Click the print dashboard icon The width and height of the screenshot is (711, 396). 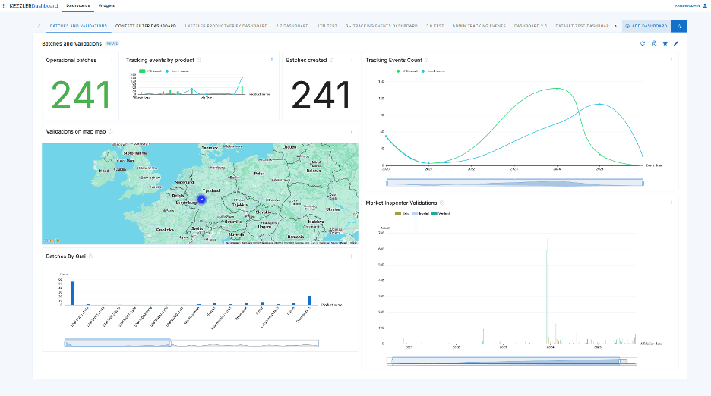click(x=653, y=44)
